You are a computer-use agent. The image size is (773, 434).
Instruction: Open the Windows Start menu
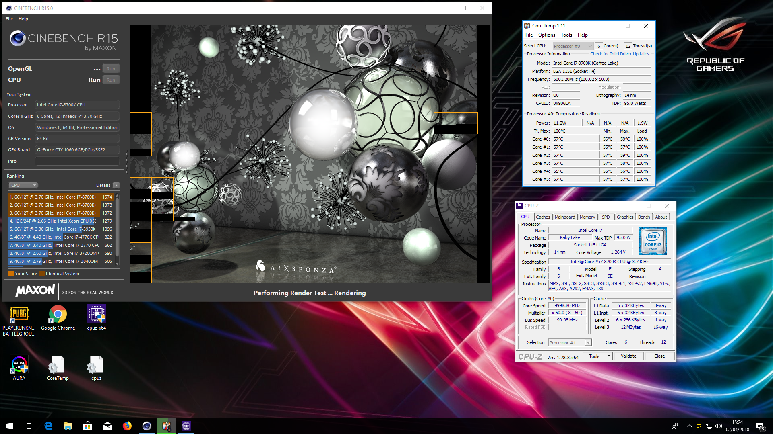click(x=10, y=426)
